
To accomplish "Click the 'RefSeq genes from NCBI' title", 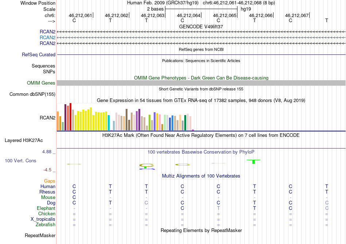I will coord(201,49).
